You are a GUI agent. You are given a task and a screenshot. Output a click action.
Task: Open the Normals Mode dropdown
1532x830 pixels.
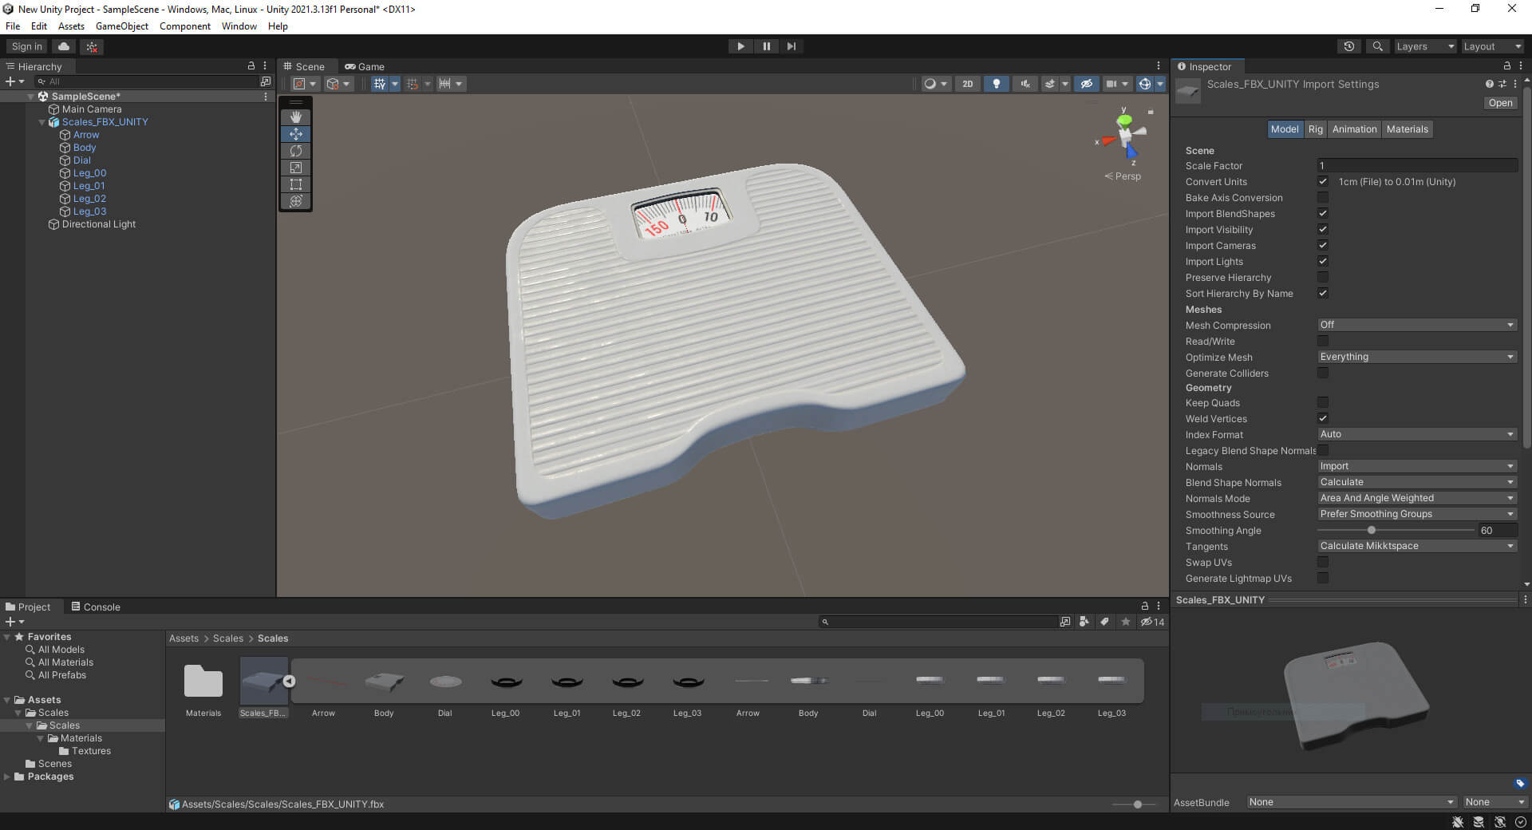pos(1416,498)
